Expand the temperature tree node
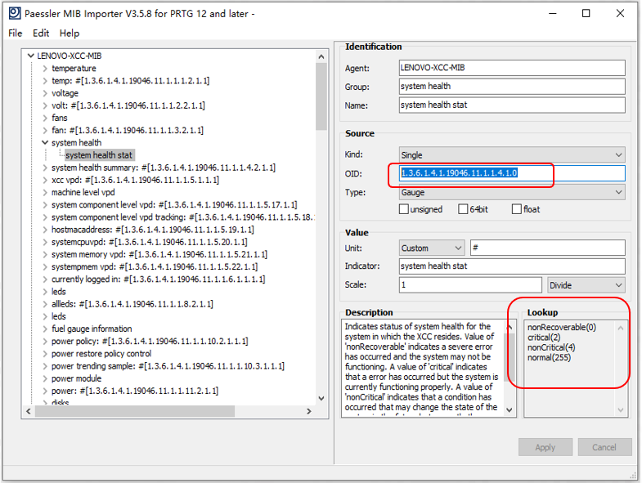The image size is (642, 483). pyautogui.click(x=45, y=69)
